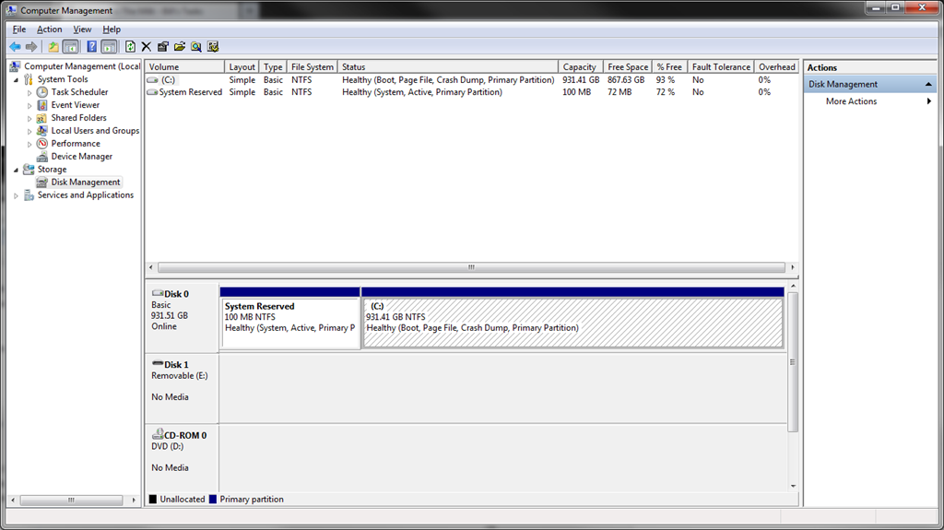This screenshot has height=530, width=944.
Task: Click the blue Primary partition legend swatch
Action: pyautogui.click(x=213, y=500)
